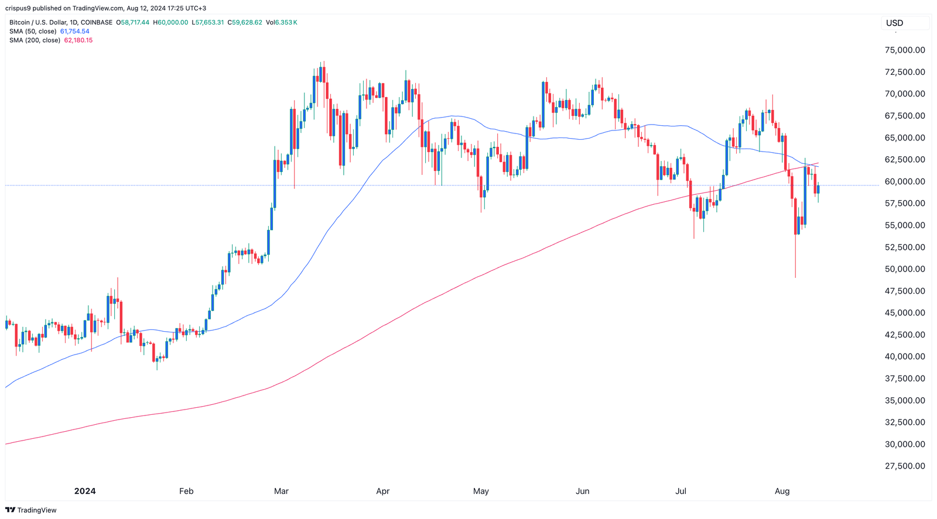
Task: Click the C59,628.62 close price value
Action: 245,22
